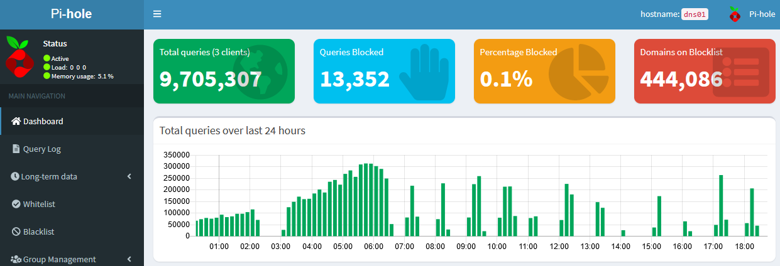Click the 12:00 x-axis label
Image resolution: width=780 pixels, height=266 pixels.
[x=559, y=247]
